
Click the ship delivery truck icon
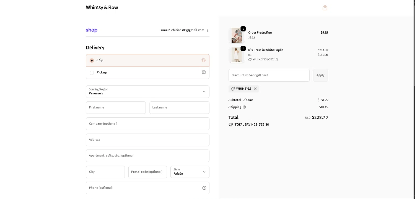(x=204, y=60)
